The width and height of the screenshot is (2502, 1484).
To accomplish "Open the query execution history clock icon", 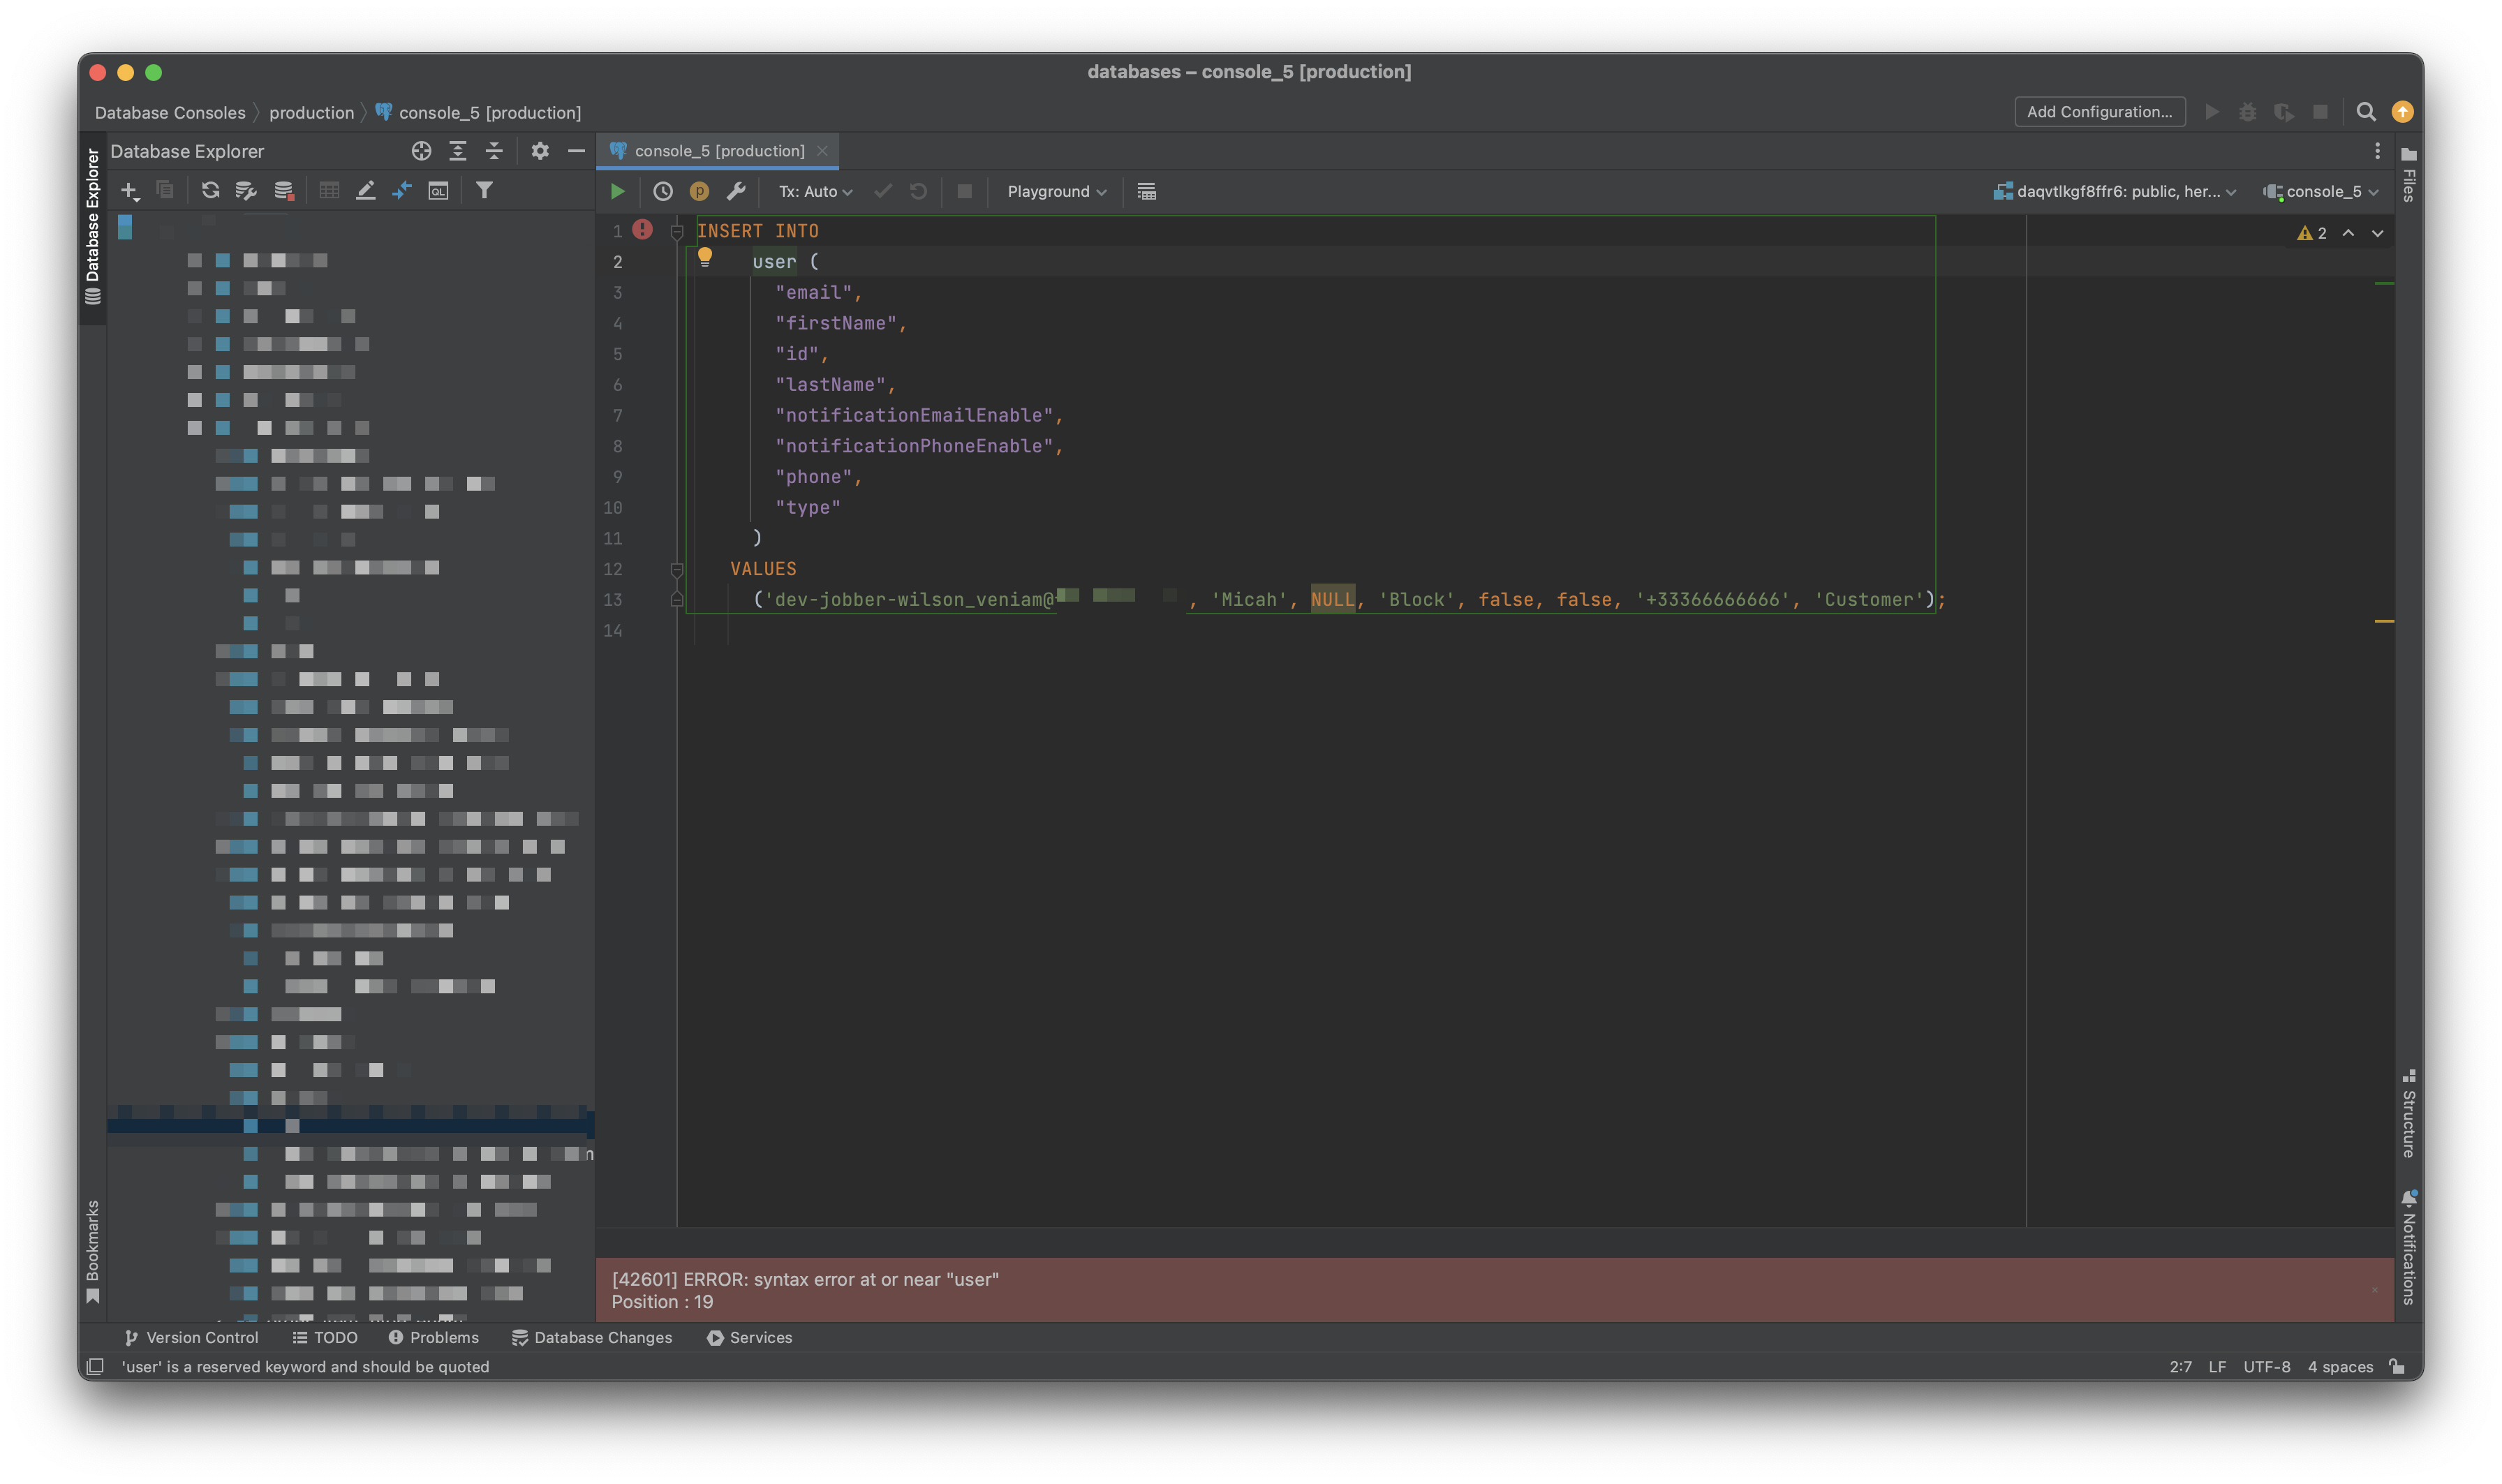I will tap(663, 191).
